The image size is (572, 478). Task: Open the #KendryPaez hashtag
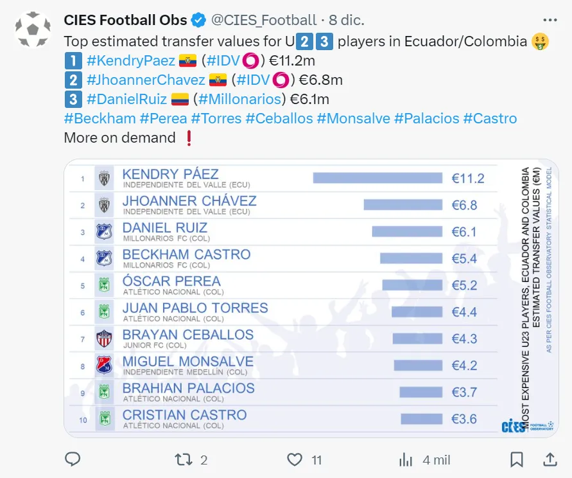(x=130, y=61)
